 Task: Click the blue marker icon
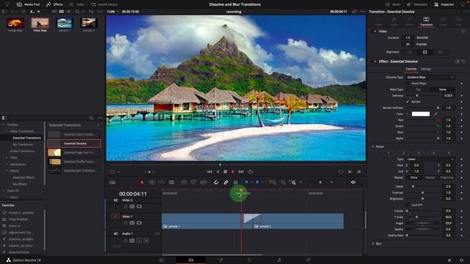(x=257, y=182)
